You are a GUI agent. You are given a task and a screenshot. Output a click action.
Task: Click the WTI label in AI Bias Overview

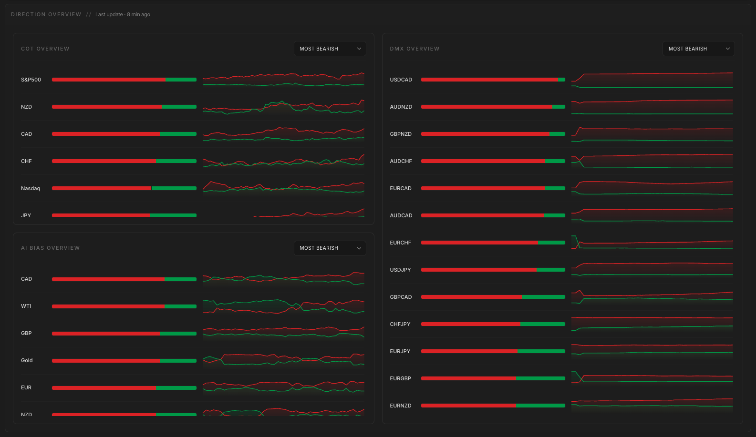tap(26, 306)
